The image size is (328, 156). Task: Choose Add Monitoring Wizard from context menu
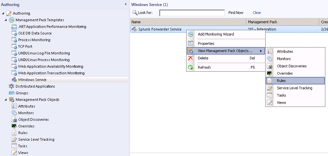click(216, 34)
